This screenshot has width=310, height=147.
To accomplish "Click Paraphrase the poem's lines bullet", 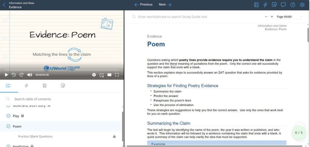I will click(172, 100).
